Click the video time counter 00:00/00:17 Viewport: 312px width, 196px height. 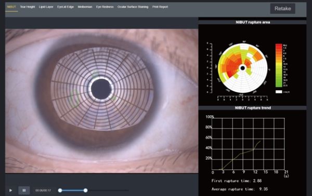[43, 190]
